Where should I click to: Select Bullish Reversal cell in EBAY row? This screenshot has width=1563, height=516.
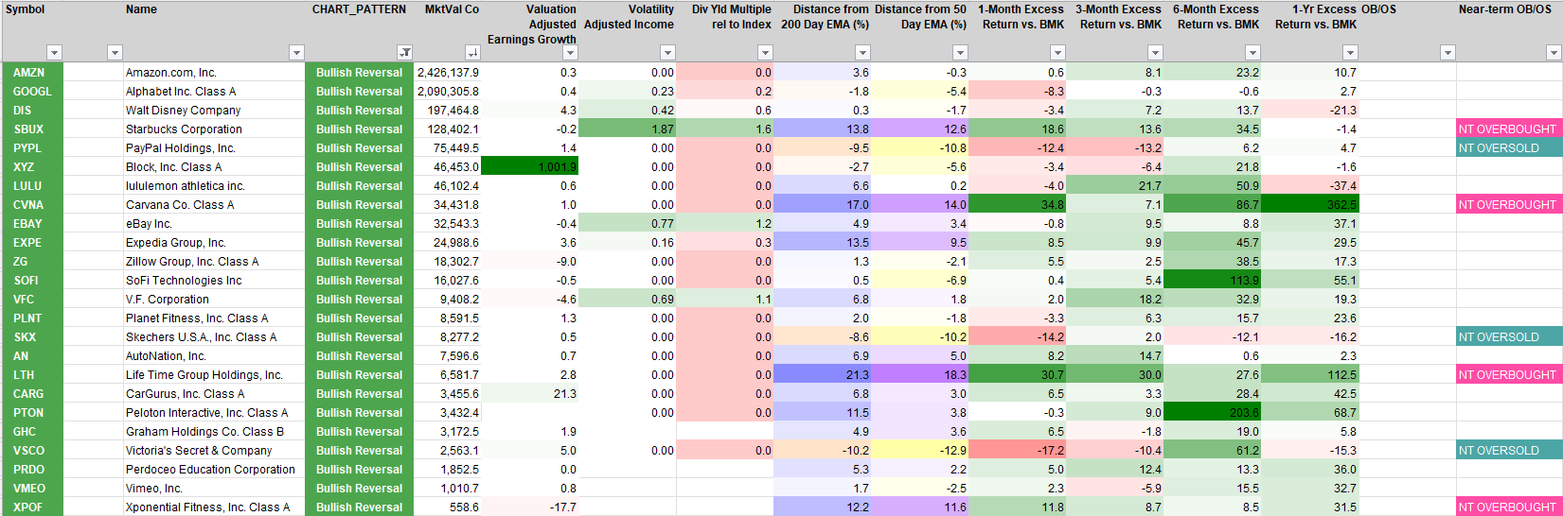click(360, 224)
